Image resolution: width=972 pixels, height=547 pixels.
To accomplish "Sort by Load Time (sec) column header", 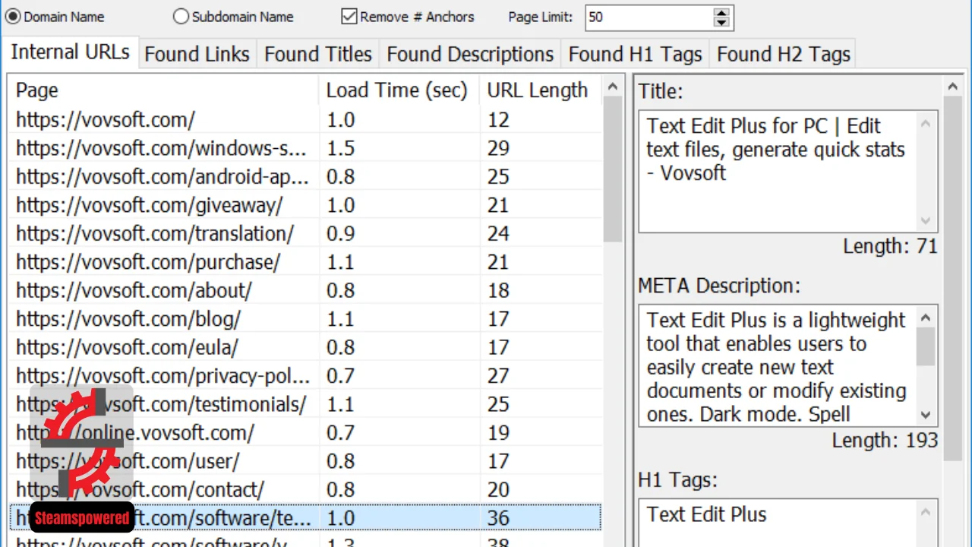I will point(400,90).
